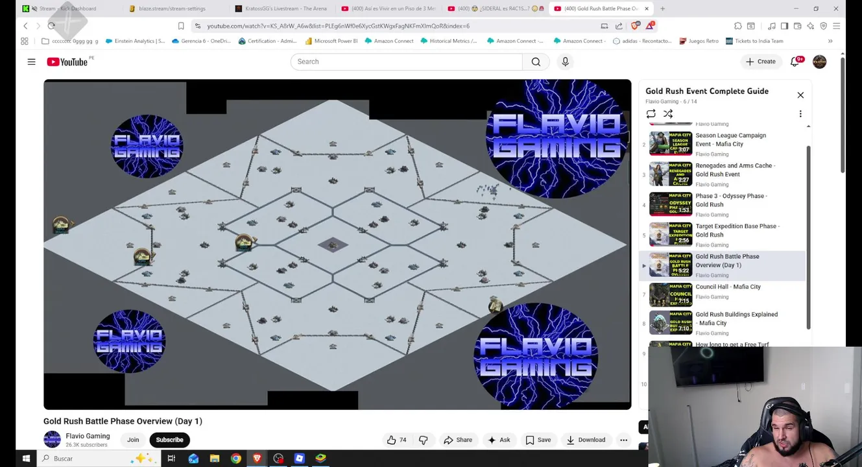Click the video player area
This screenshot has height=467, width=862.
pyautogui.click(x=337, y=245)
